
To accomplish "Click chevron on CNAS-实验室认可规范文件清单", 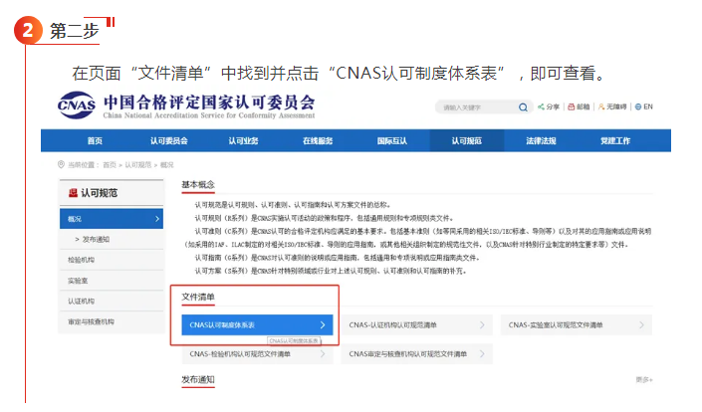I will coord(641,324).
